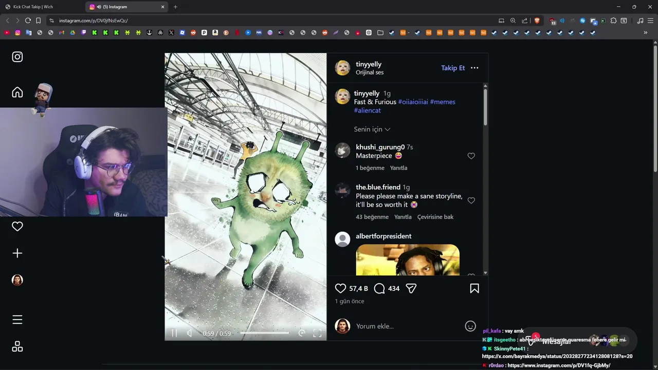
Task: Open Notifications heart icon in sidebar
Action: [17, 227]
